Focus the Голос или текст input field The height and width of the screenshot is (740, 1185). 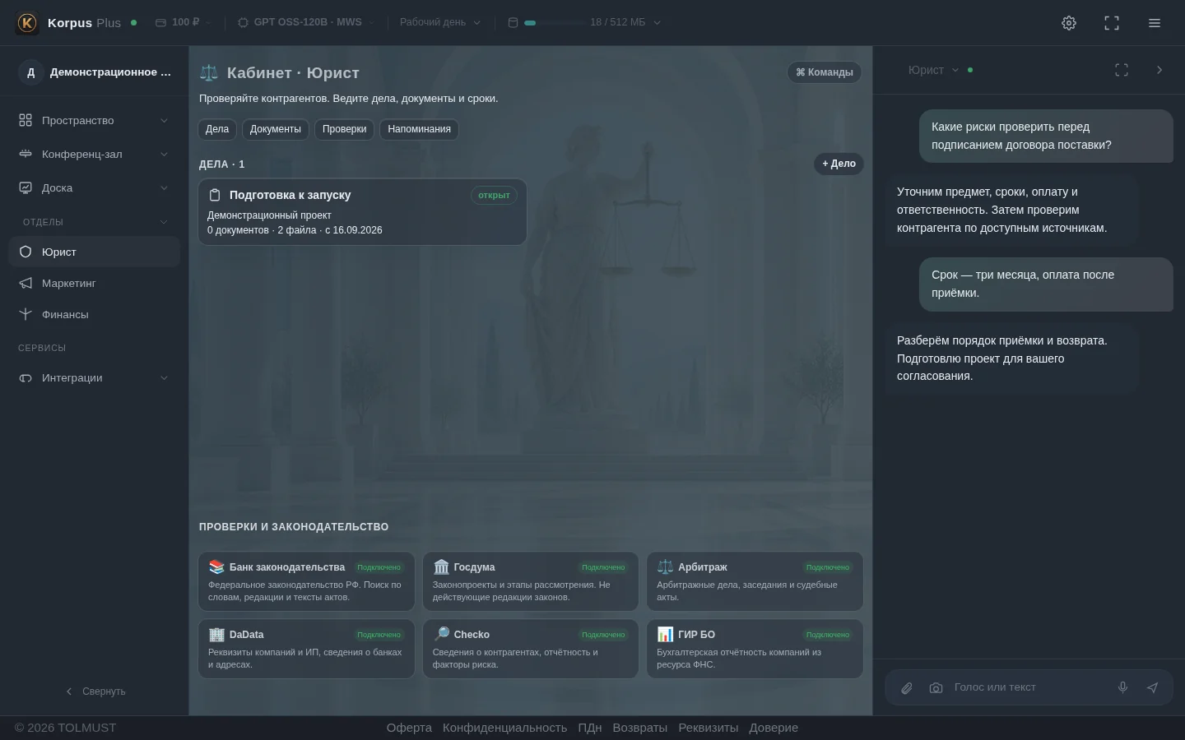coord(1029,687)
